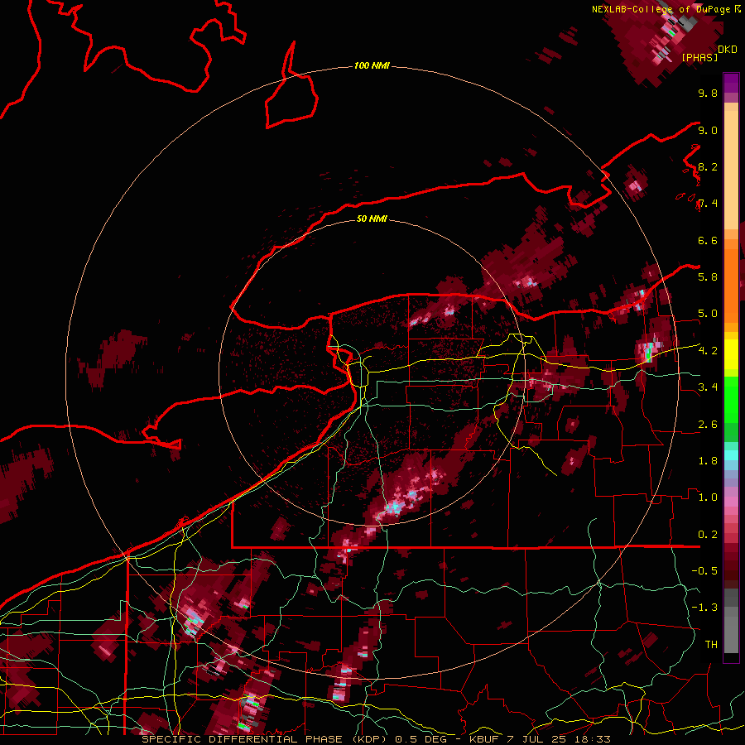The image size is (745, 745).
Task: Click the purple band atop the color bar
Action: click(x=731, y=83)
